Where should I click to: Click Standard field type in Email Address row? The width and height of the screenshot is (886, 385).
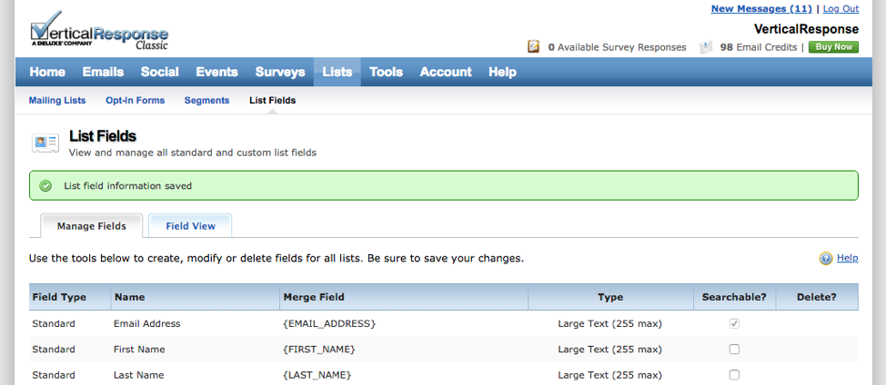54,323
